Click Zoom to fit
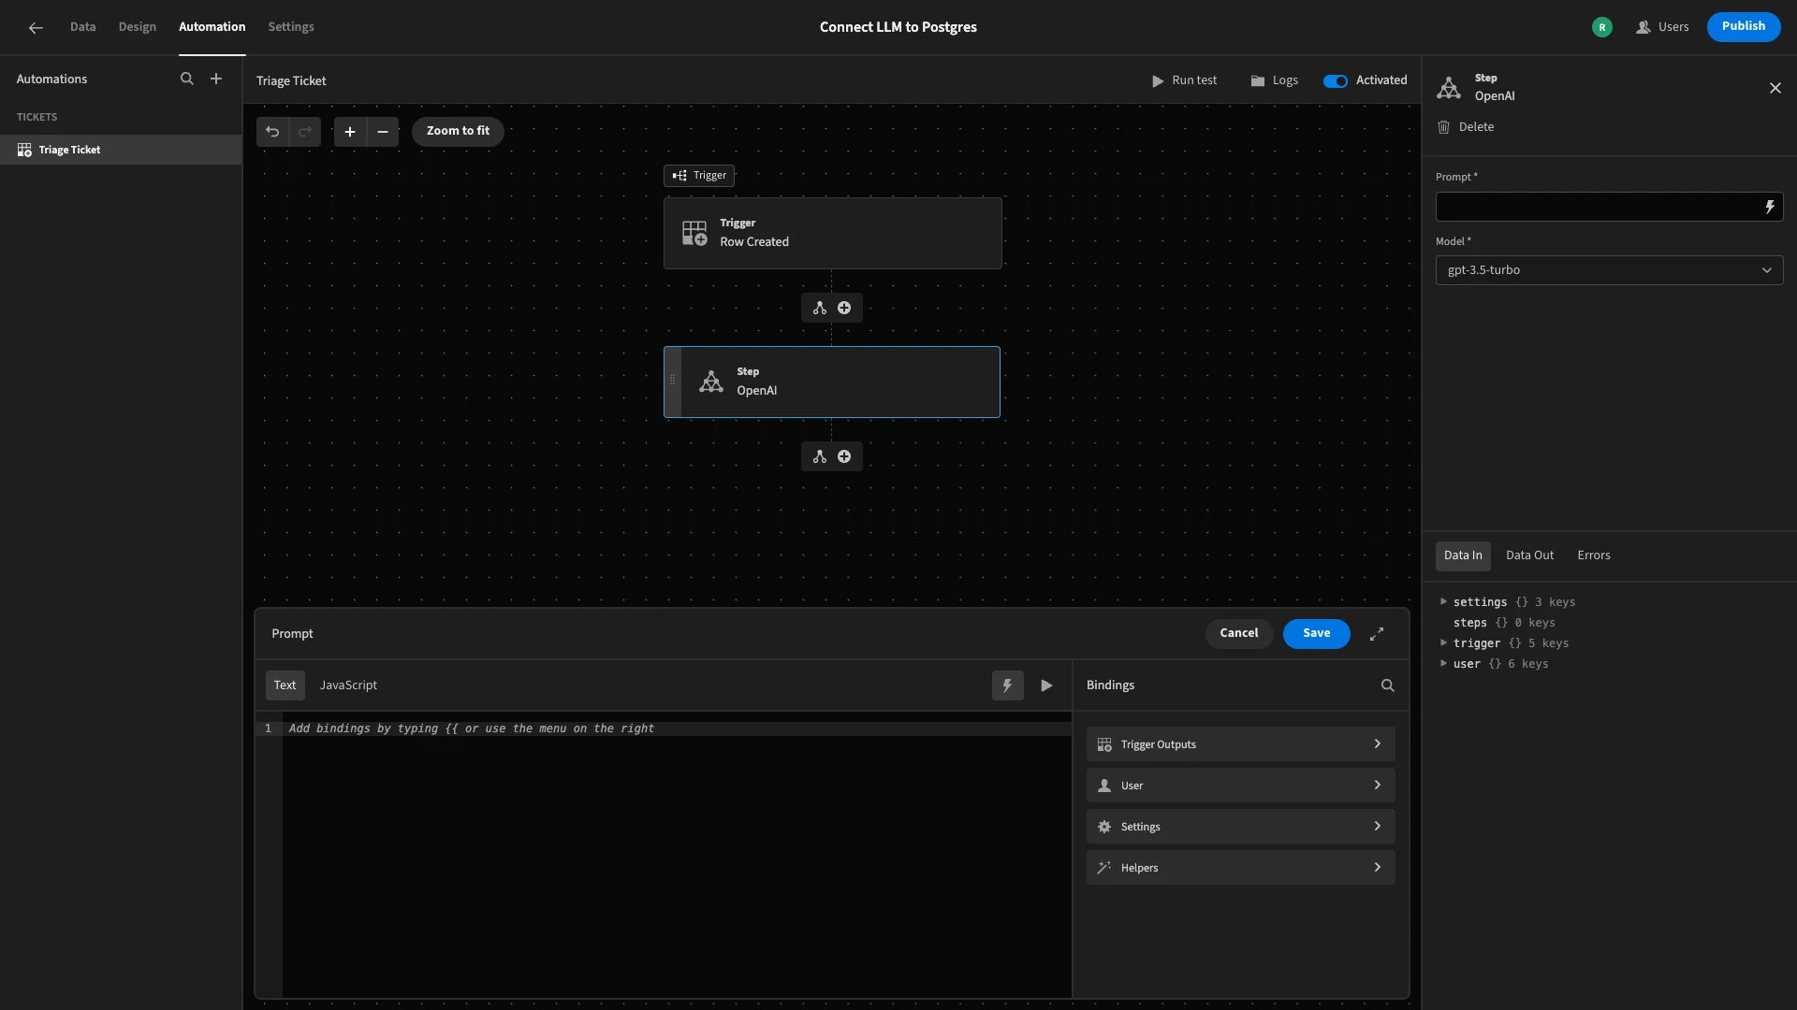This screenshot has height=1010, width=1797. 458,132
